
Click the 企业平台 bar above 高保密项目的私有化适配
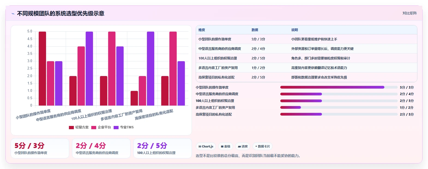click(173, 68)
